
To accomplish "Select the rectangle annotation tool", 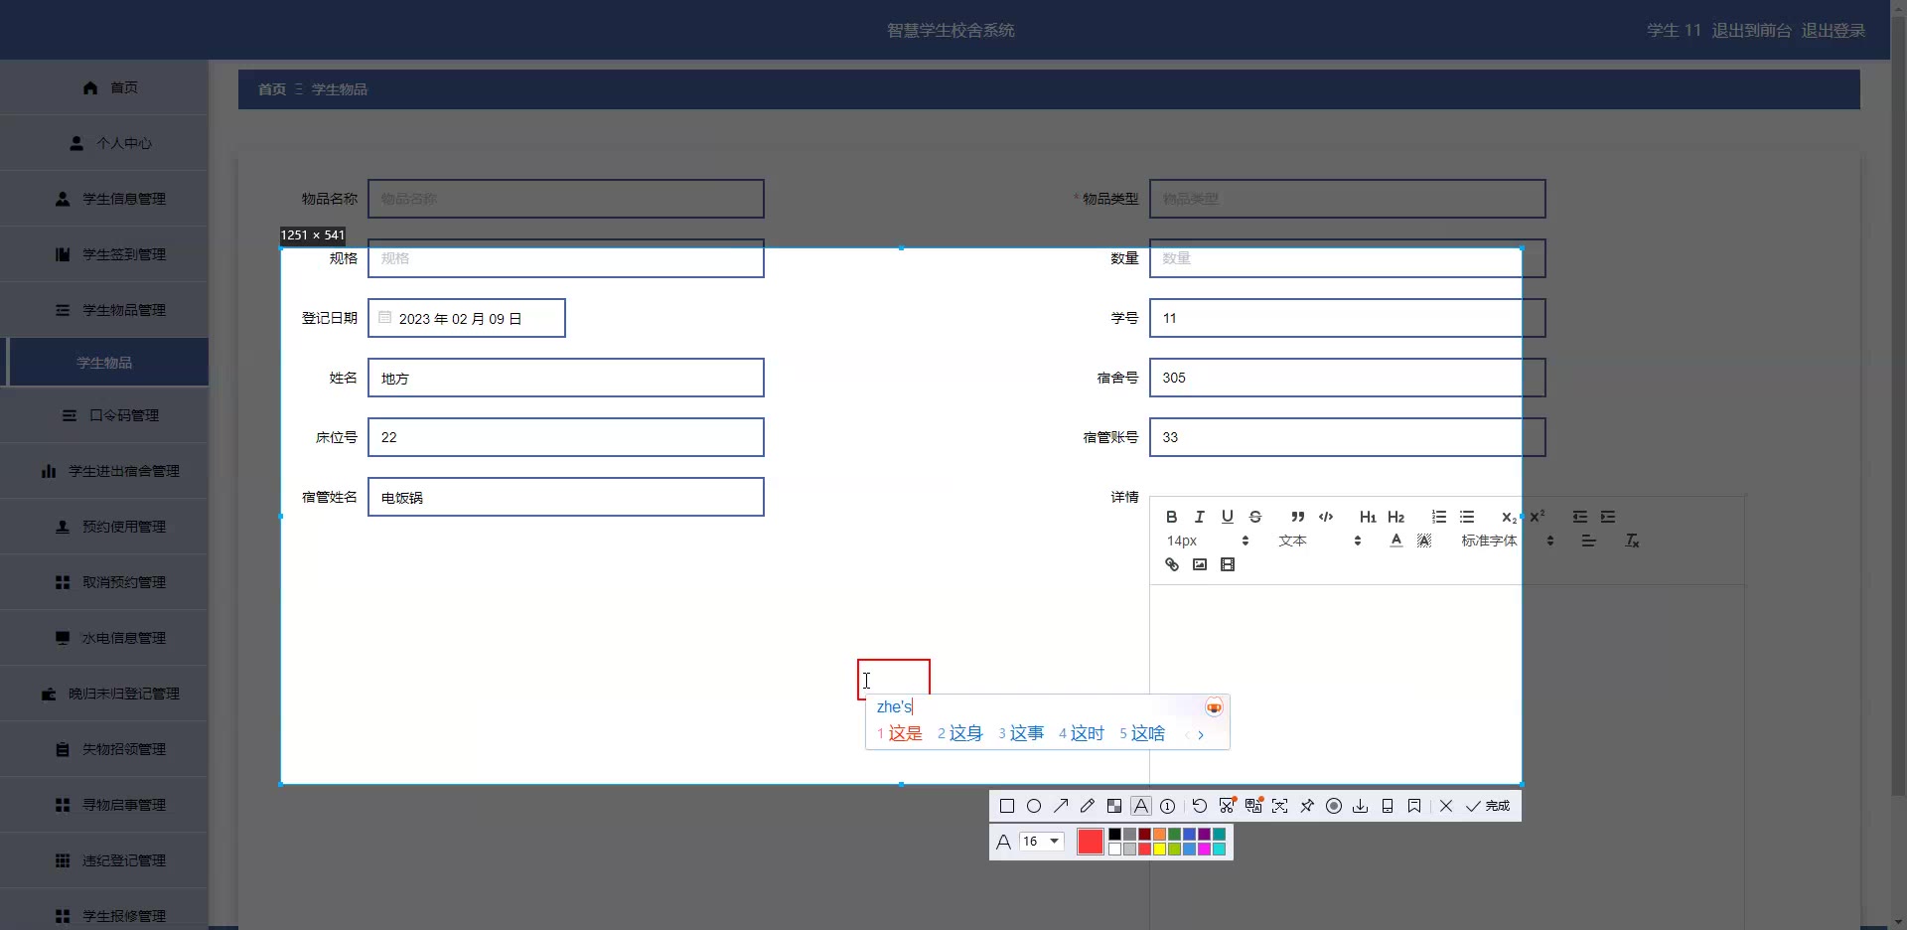I will coord(1007,806).
